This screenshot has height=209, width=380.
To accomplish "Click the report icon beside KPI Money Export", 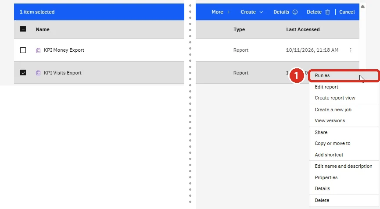I will coord(38,50).
